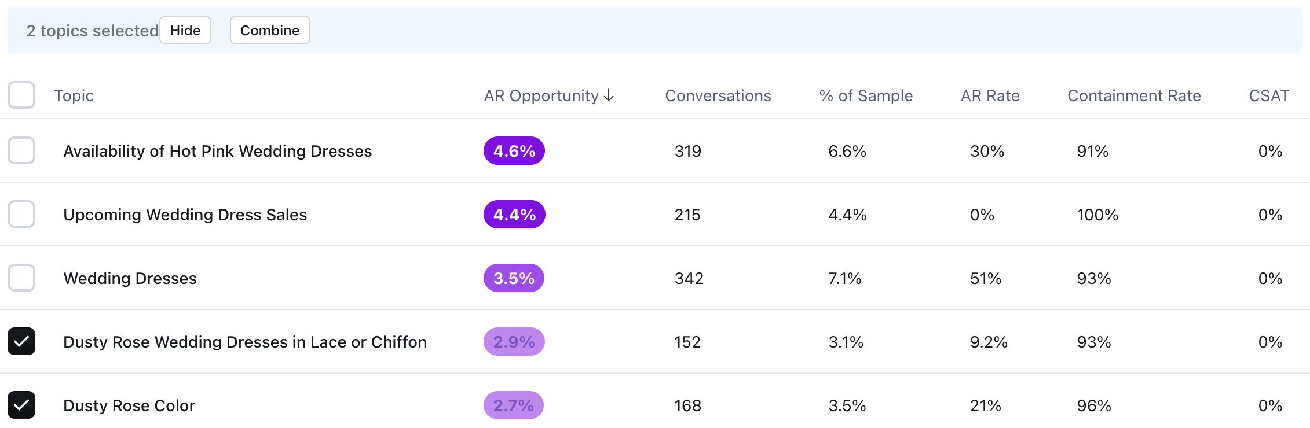This screenshot has height=428, width=1310.
Task: Click the % of Sample column header
Action: click(865, 95)
